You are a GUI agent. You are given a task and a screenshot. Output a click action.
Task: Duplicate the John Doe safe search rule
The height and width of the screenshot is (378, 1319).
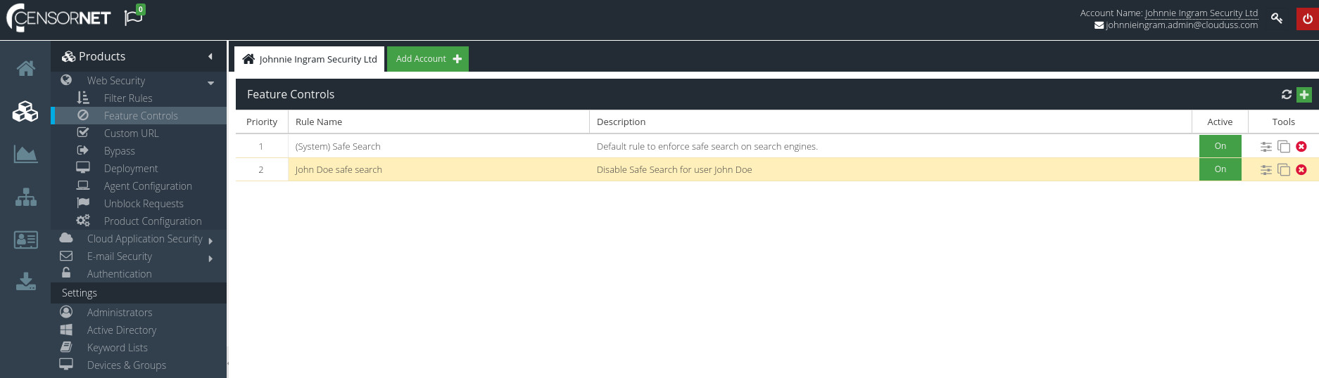pyautogui.click(x=1284, y=170)
